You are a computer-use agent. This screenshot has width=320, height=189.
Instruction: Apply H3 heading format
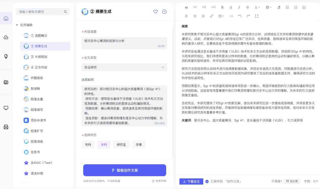214,7
